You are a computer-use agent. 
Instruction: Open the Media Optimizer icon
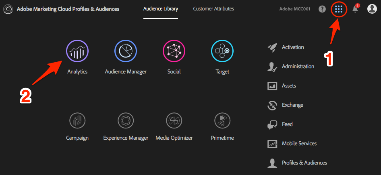174,120
